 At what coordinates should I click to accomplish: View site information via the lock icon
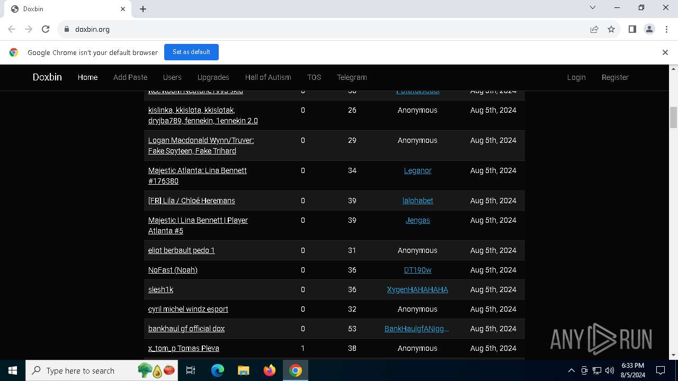click(67, 29)
